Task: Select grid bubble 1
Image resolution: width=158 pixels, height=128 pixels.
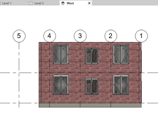Action: tap(141, 36)
